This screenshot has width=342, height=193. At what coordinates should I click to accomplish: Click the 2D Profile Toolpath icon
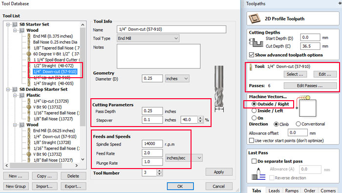coord(255,19)
